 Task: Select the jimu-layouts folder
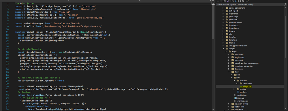pos(234,25)
